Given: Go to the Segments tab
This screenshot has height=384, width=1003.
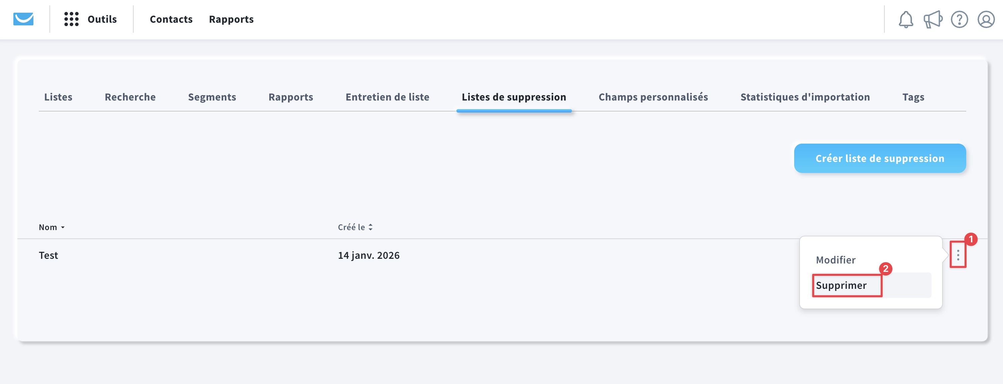Looking at the screenshot, I should pyautogui.click(x=212, y=97).
